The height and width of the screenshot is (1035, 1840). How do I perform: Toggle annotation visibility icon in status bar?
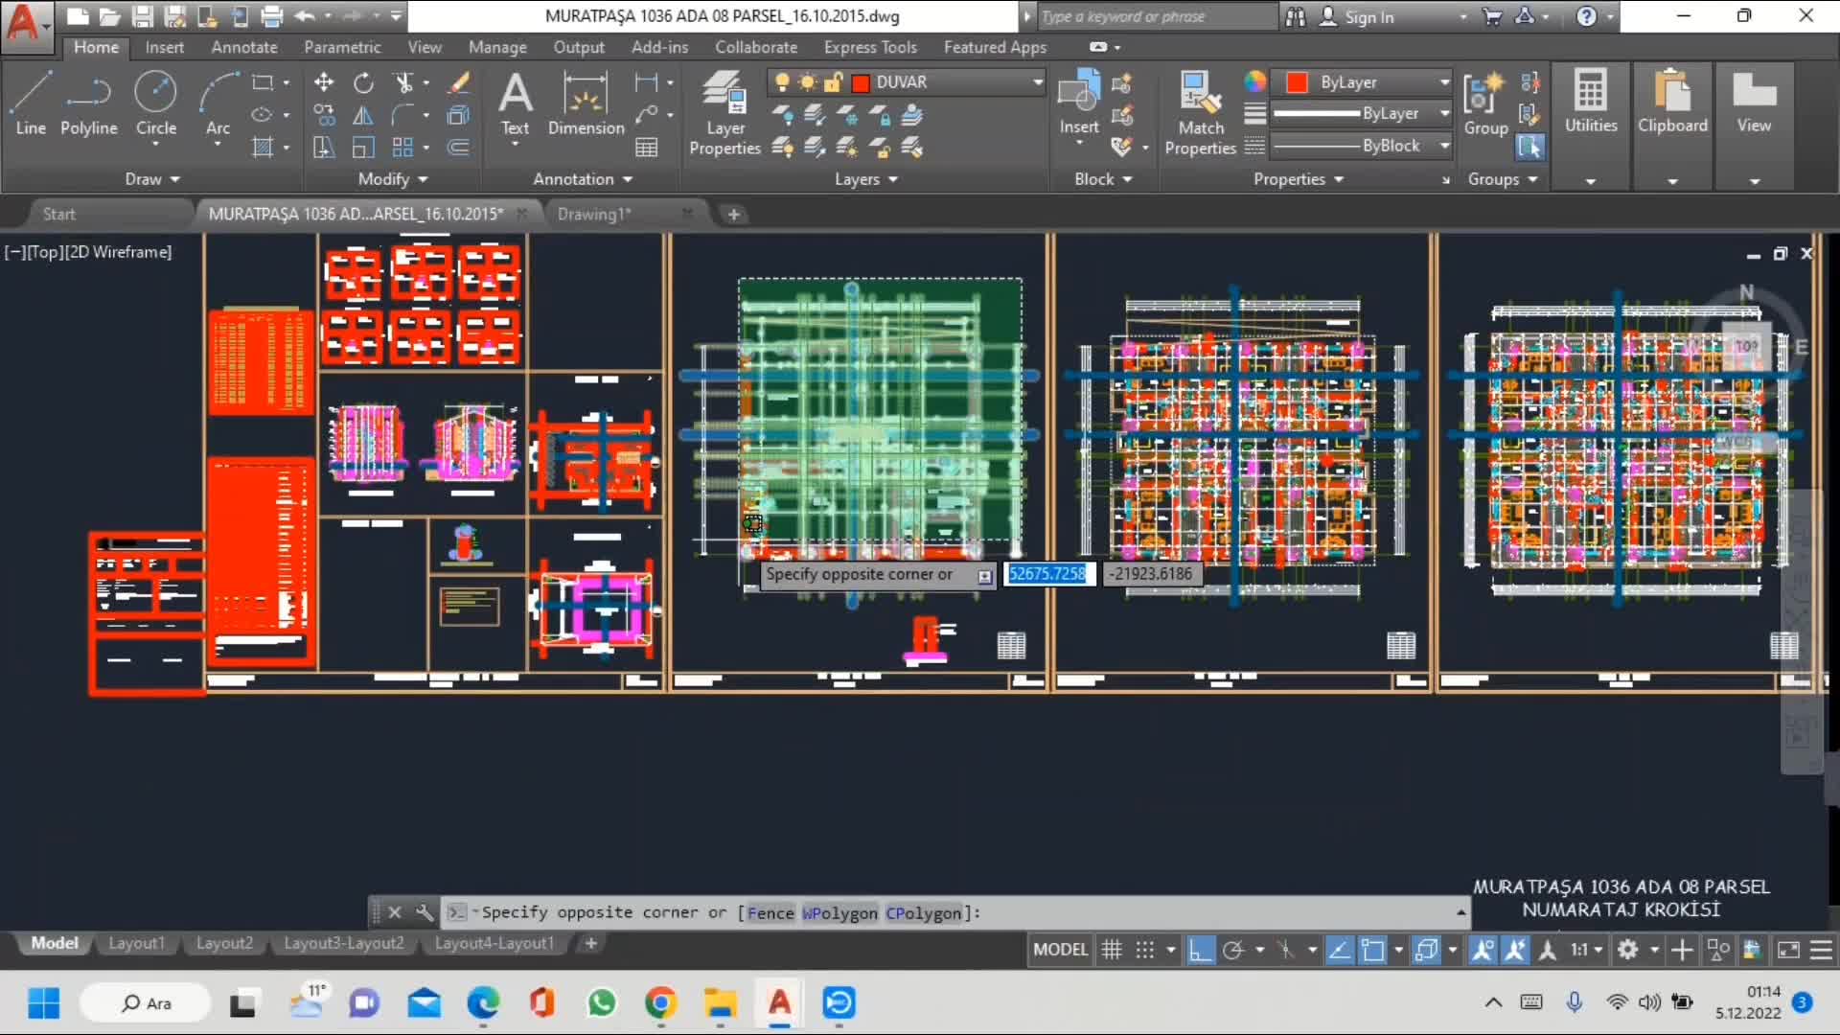(x=1483, y=950)
